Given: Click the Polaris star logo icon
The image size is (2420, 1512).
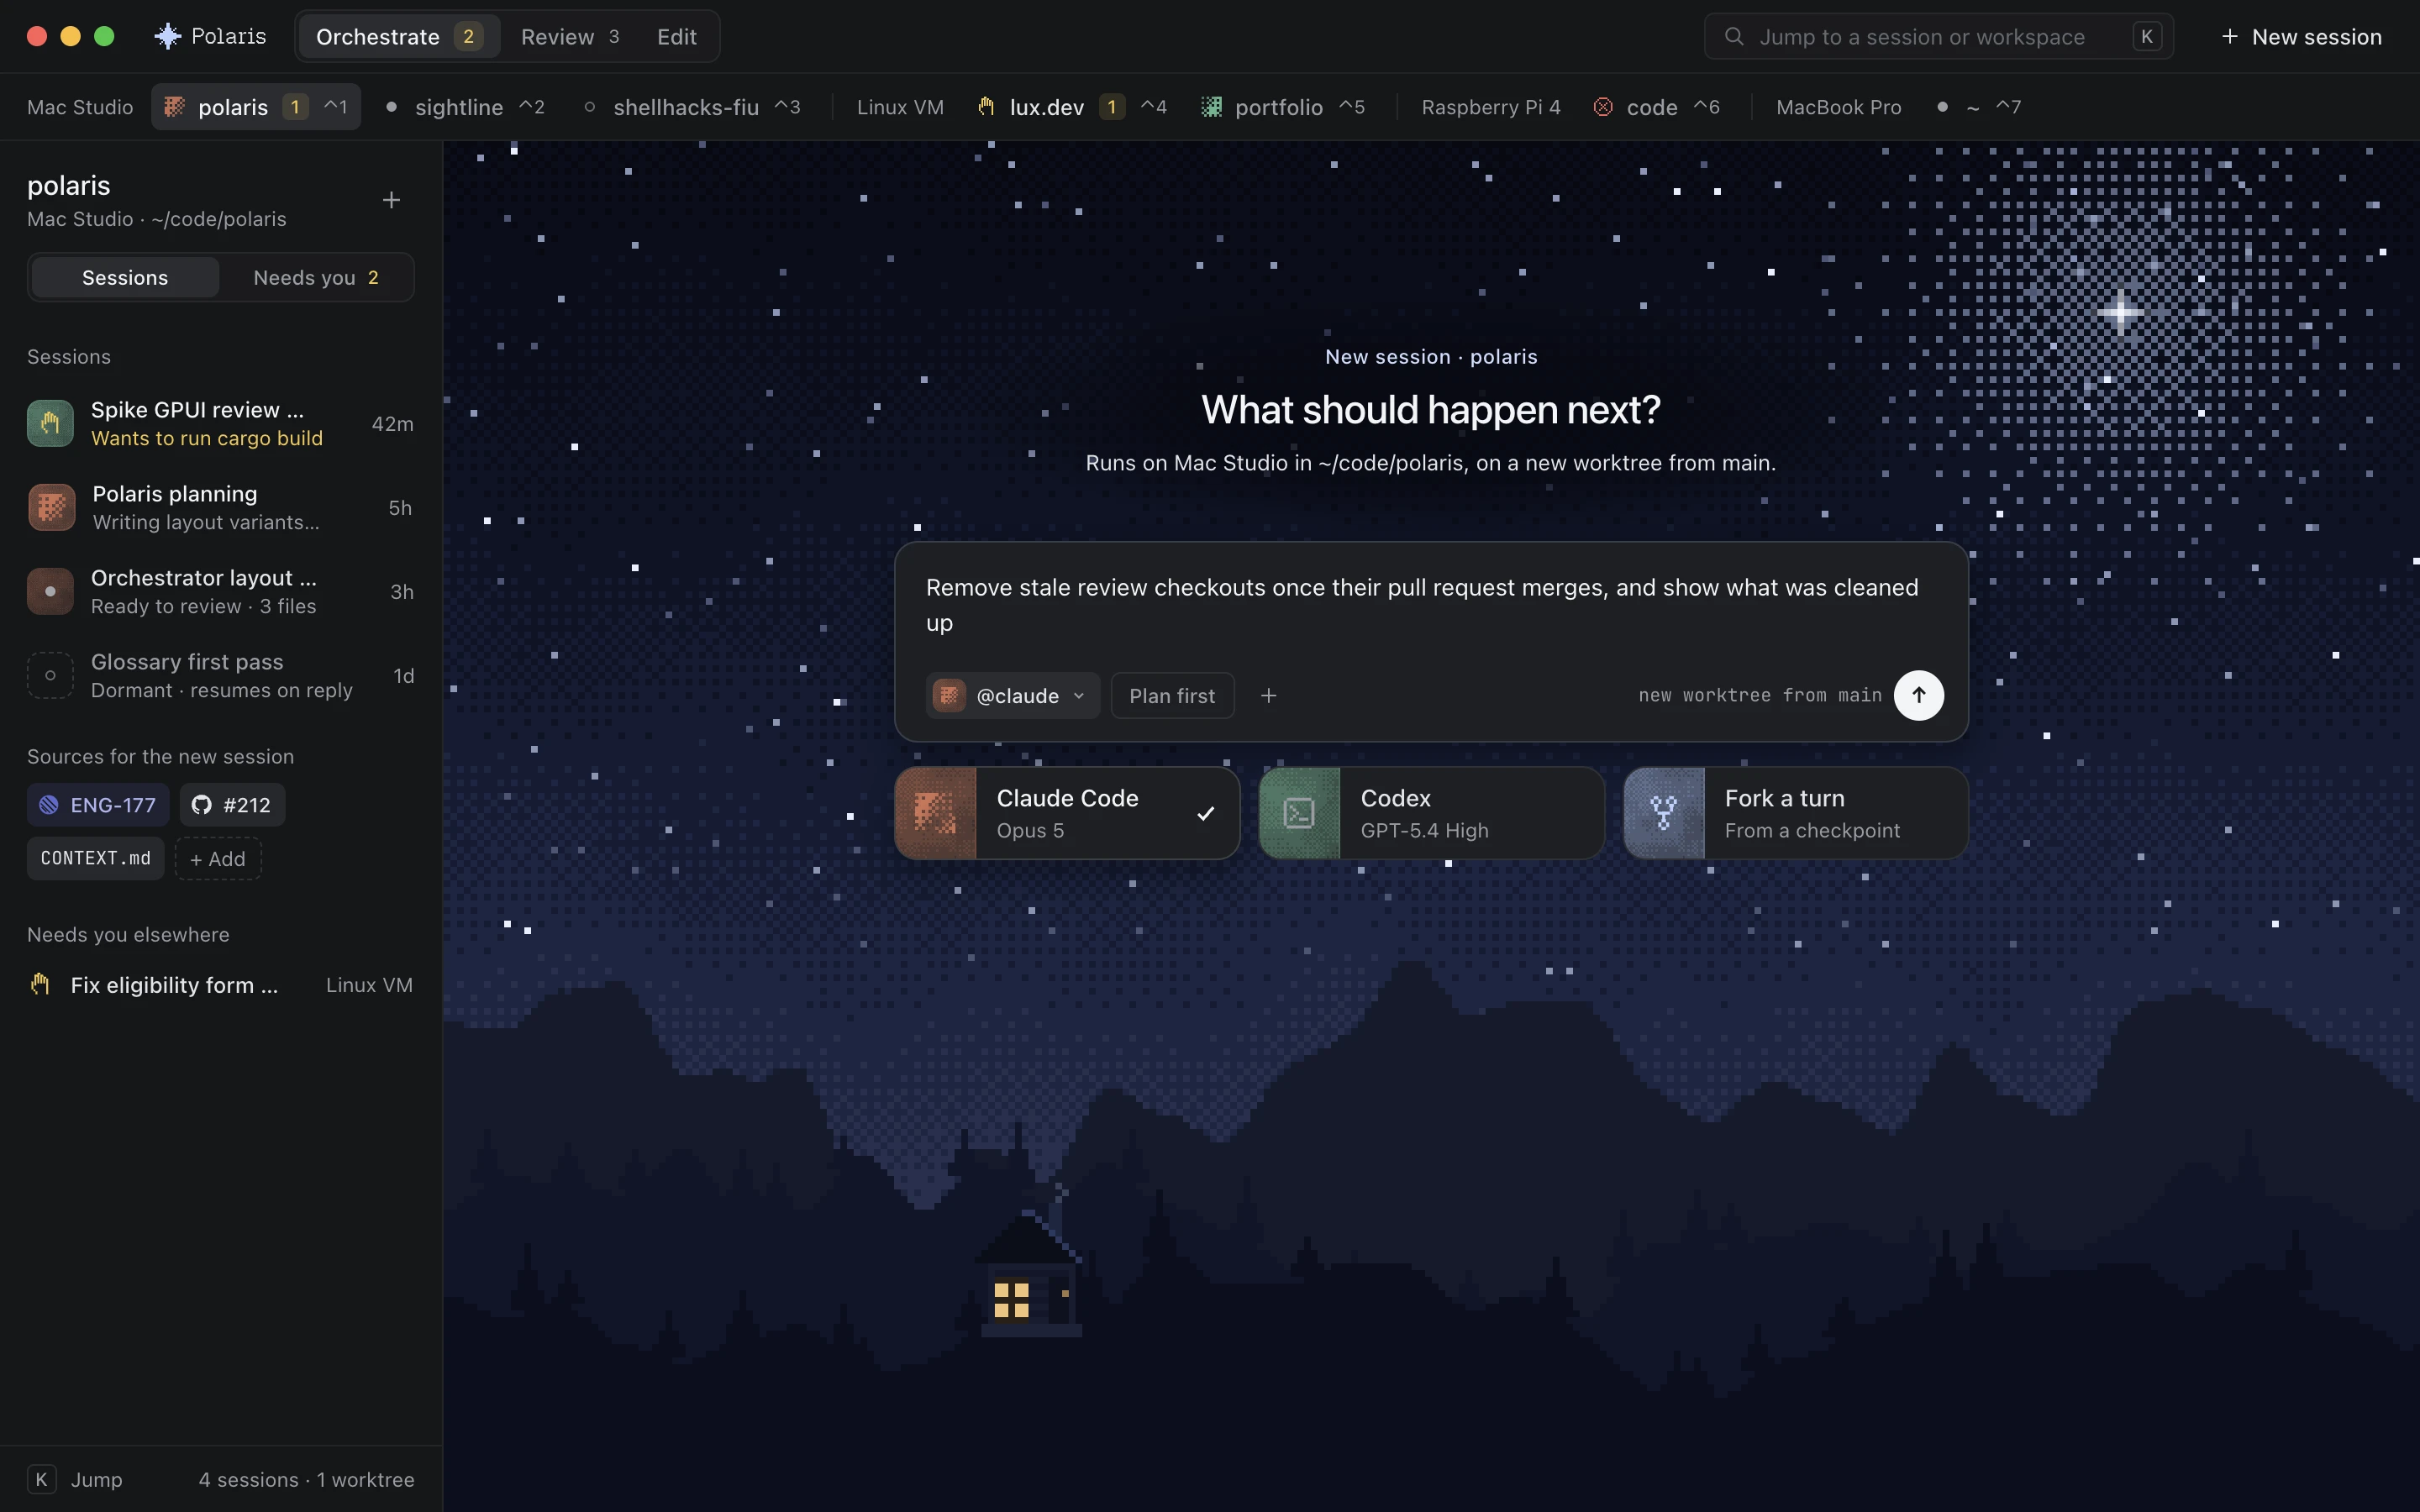Looking at the screenshot, I should (x=167, y=36).
